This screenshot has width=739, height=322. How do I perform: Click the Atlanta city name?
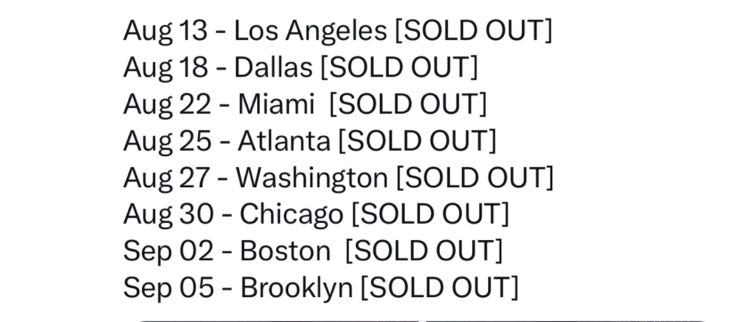(x=284, y=140)
